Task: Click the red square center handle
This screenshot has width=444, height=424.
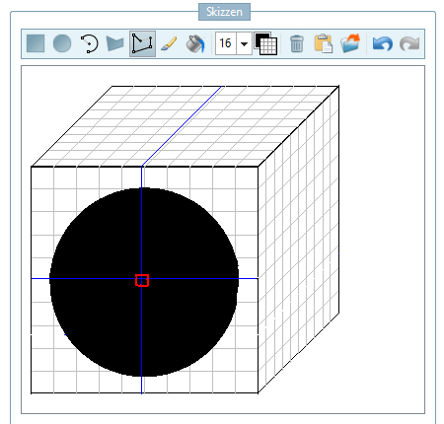Action: tap(142, 280)
